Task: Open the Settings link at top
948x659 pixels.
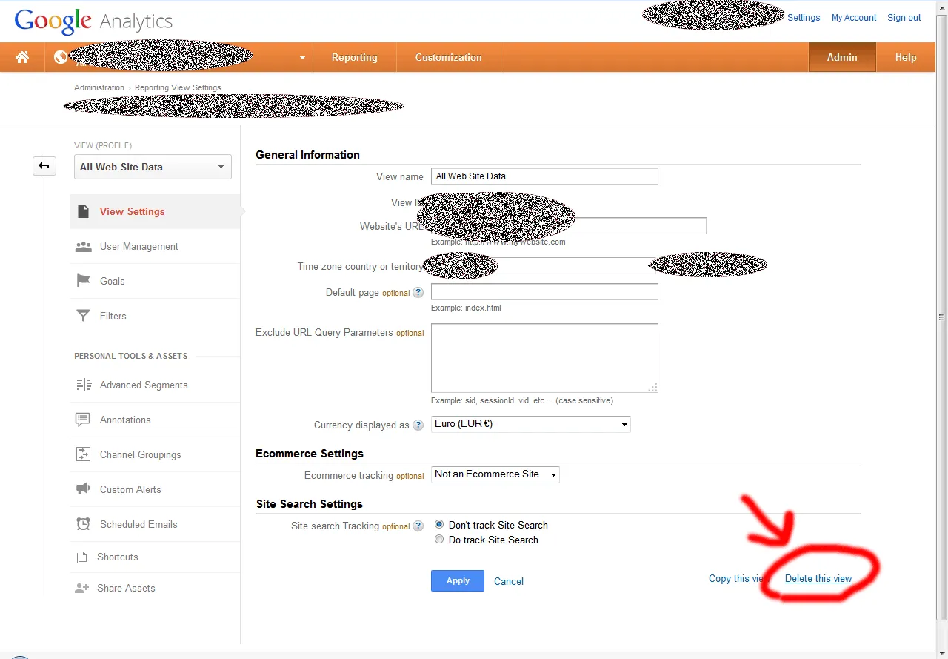Action: coord(804,18)
